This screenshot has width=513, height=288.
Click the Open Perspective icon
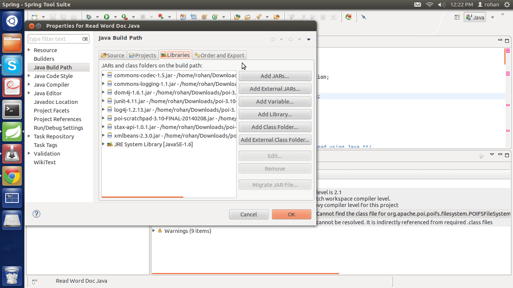coord(457,17)
